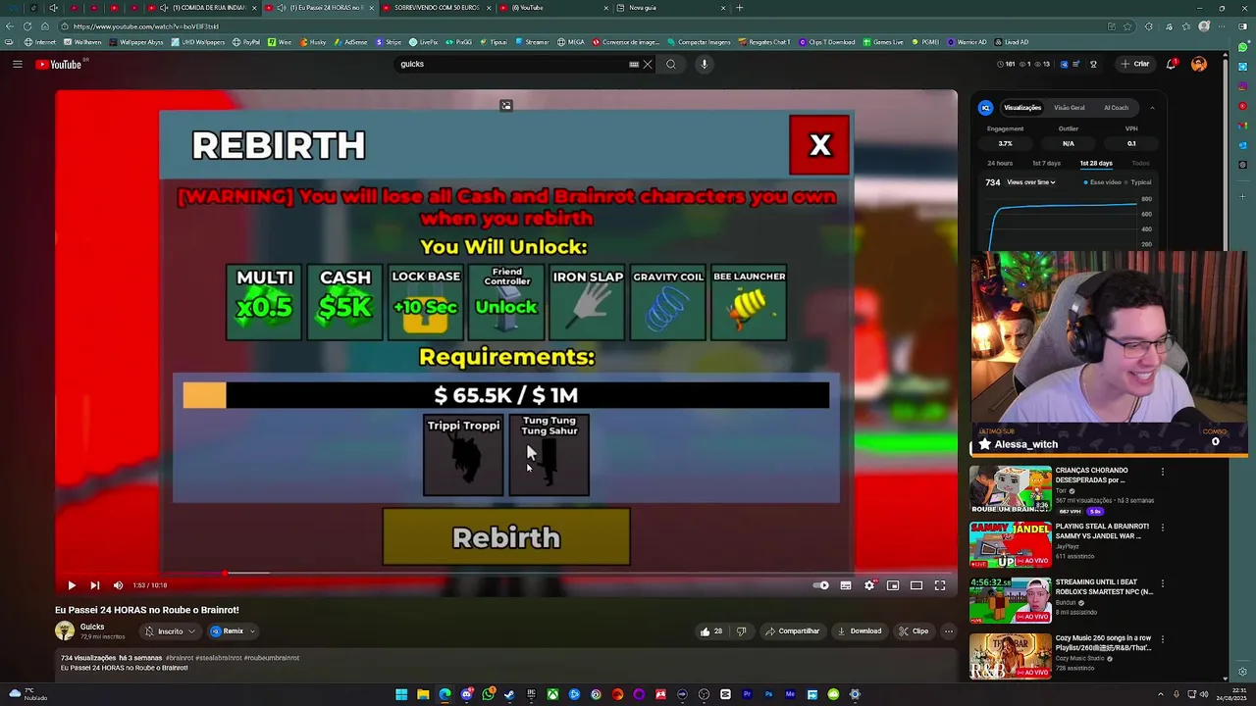Open the Guicks channel name link
1256x706 pixels.
(x=92, y=627)
